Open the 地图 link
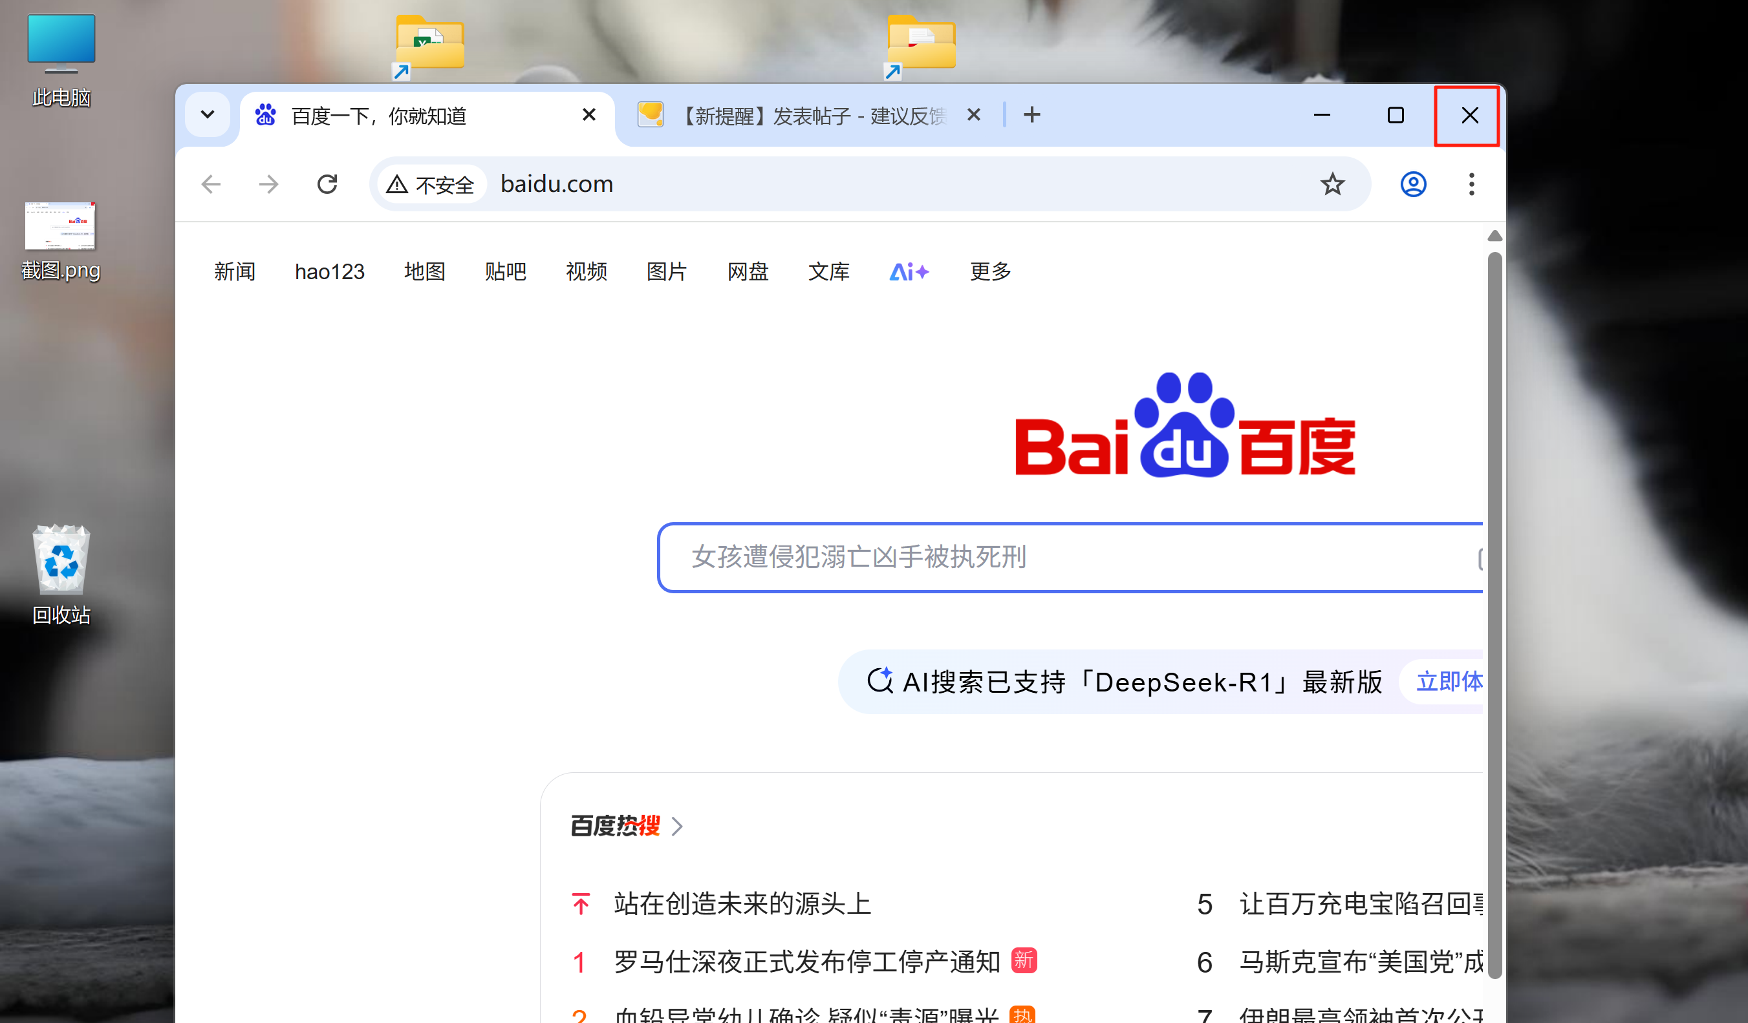Image resolution: width=1748 pixels, height=1023 pixels. point(424,271)
